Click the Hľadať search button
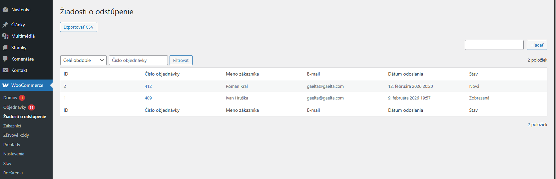 pos(537,45)
